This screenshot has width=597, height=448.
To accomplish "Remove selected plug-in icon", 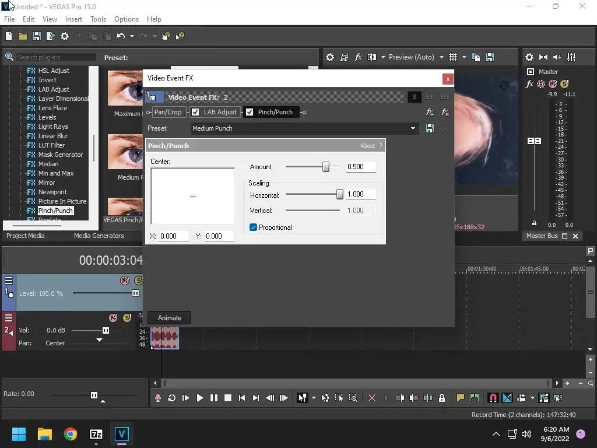I will pyautogui.click(x=444, y=112).
